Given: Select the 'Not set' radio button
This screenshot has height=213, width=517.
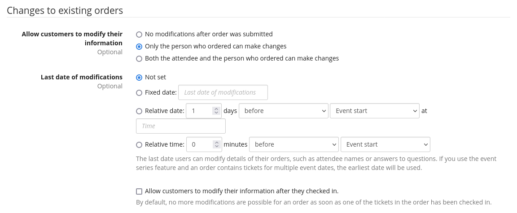Looking at the screenshot, I should coord(139,77).
